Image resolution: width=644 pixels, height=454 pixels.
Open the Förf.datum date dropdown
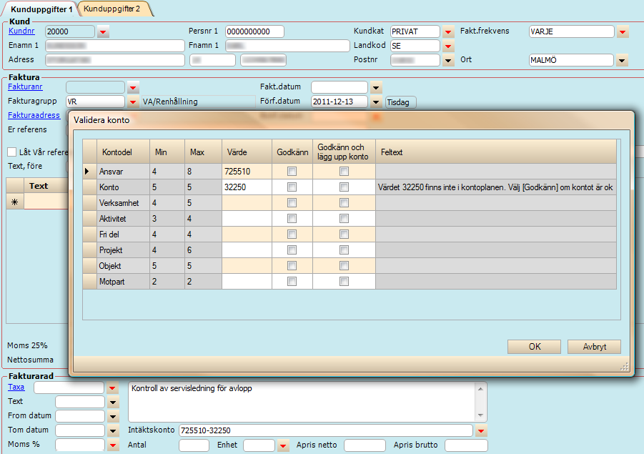tap(376, 102)
